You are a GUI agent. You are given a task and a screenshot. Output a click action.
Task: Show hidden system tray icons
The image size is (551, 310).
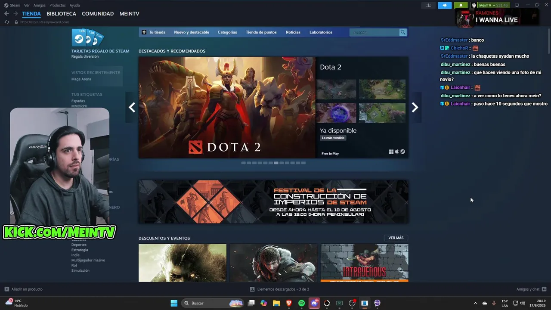tap(475, 303)
